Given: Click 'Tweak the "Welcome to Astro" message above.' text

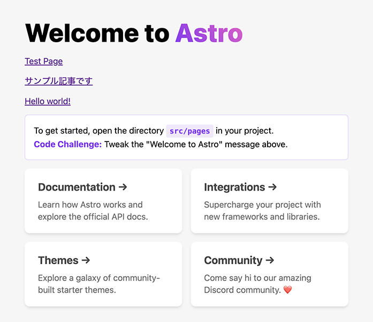Looking at the screenshot, I should (x=196, y=144).
